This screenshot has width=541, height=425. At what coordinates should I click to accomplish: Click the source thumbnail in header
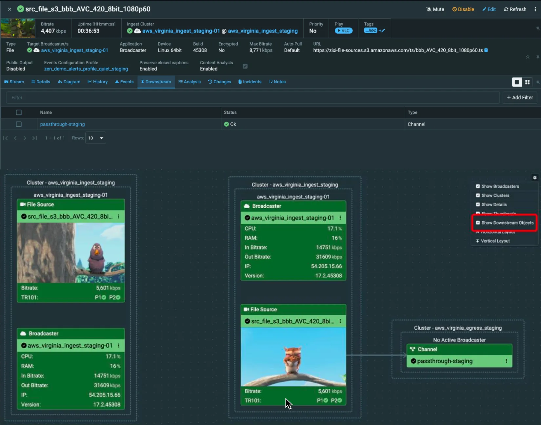point(18,28)
